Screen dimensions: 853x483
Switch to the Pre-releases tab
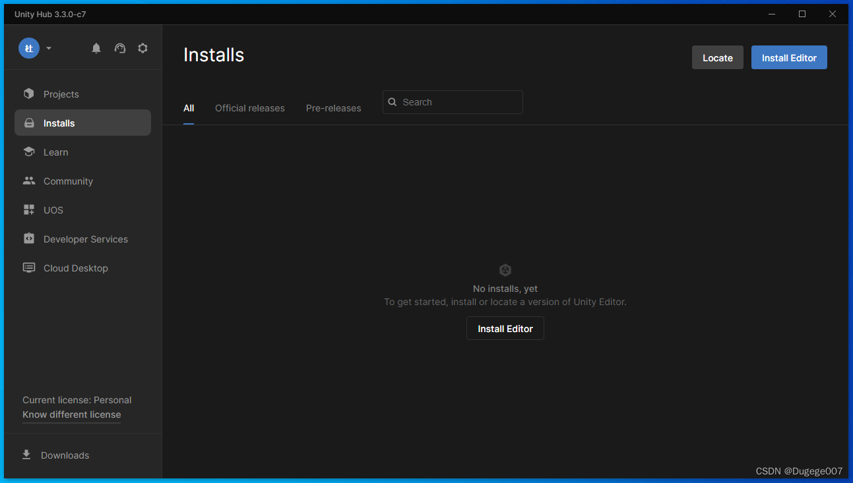pyautogui.click(x=334, y=108)
